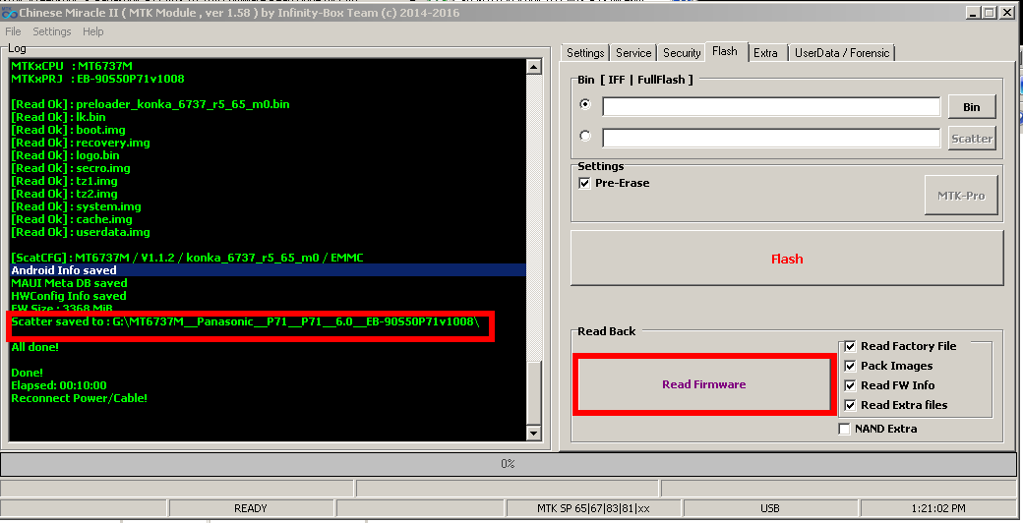Click the 'Scatter saved to' log line
This screenshot has height=523, width=1023.
click(245, 321)
